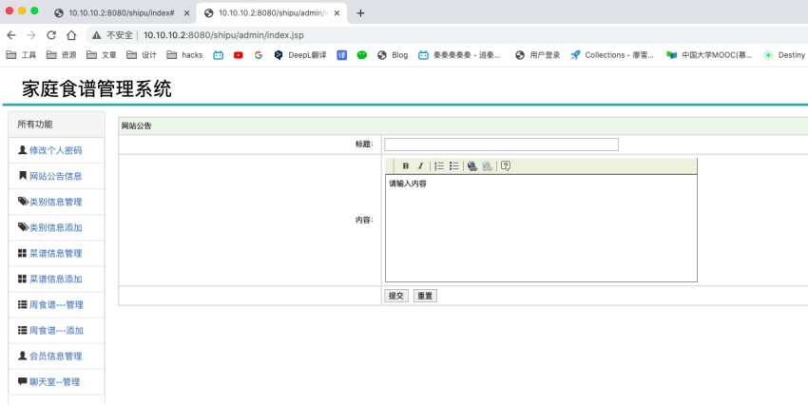
Task: Open the 工具 bookmarks folder
Action: tap(21, 55)
